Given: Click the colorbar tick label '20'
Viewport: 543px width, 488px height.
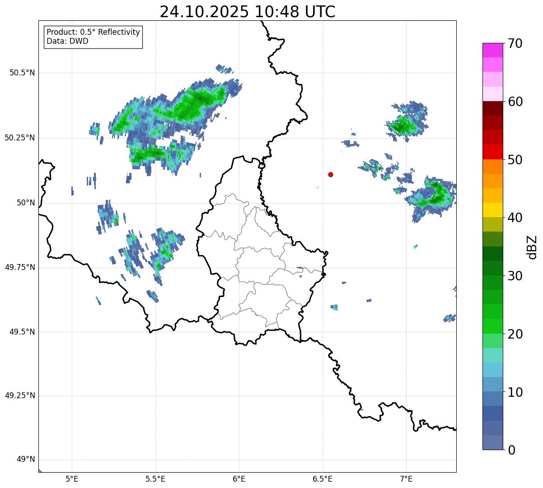Looking at the screenshot, I should point(515,334).
